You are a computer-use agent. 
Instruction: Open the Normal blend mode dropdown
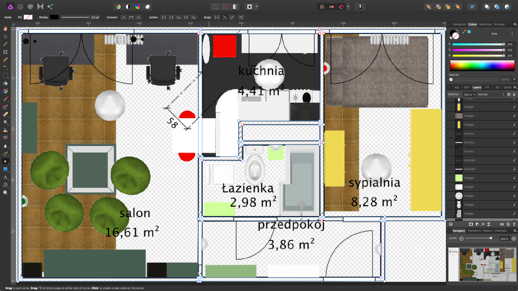tap(490, 94)
